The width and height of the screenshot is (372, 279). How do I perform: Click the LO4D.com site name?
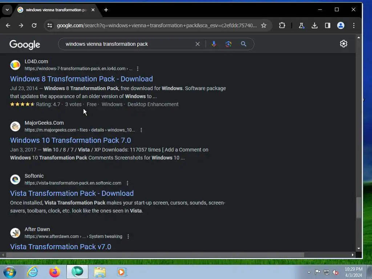click(36, 61)
